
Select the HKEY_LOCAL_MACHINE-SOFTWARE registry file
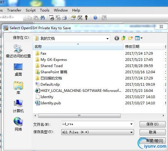click(78, 90)
